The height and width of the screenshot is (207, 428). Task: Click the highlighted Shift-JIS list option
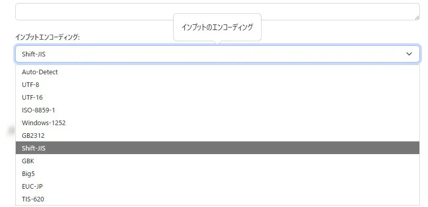point(34,148)
